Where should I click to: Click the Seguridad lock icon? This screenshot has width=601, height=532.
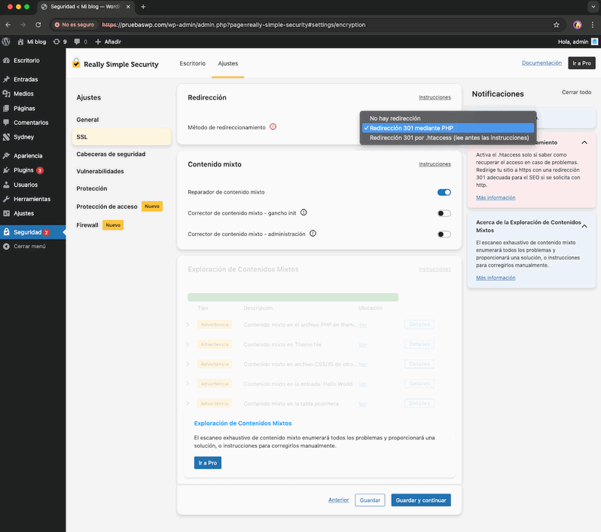[x=6, y=232]
